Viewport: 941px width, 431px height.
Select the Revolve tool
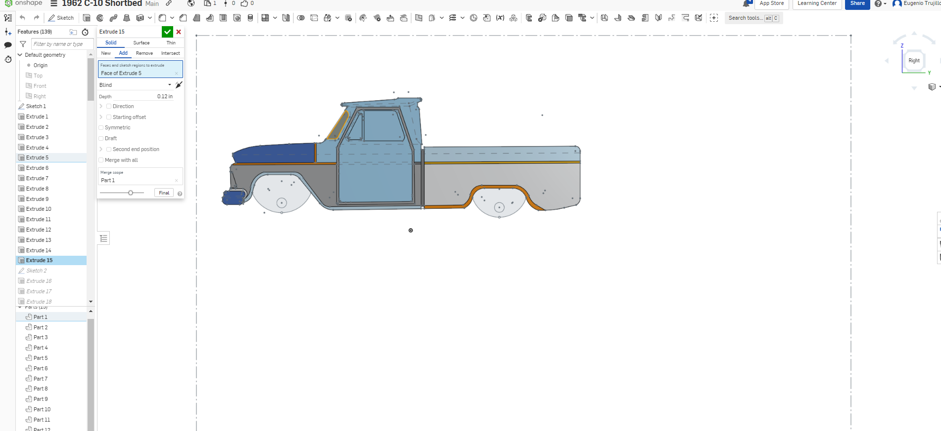(100, 18)
